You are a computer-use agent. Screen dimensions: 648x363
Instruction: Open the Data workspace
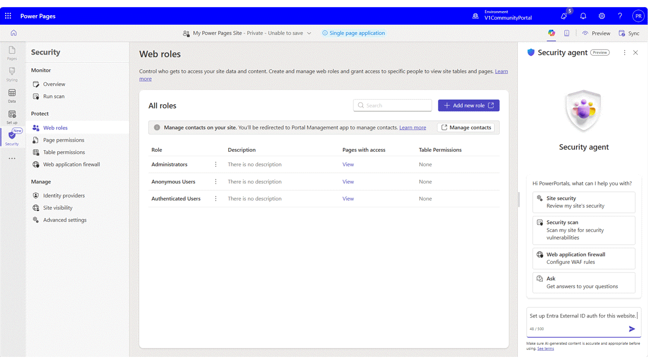12,96
